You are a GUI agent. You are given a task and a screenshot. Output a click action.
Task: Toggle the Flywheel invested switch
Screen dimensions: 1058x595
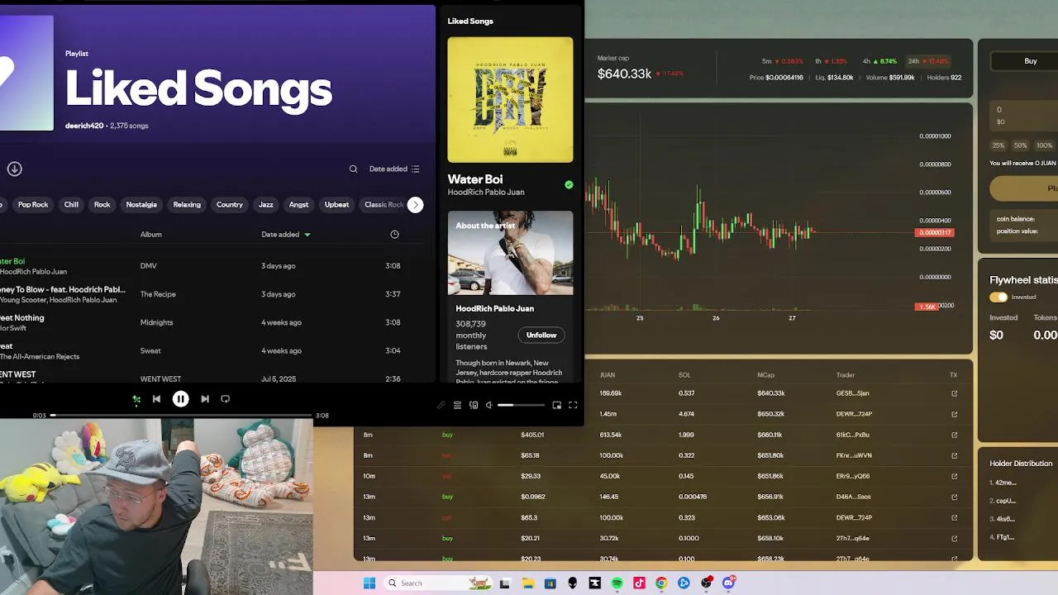coord(998,297)
